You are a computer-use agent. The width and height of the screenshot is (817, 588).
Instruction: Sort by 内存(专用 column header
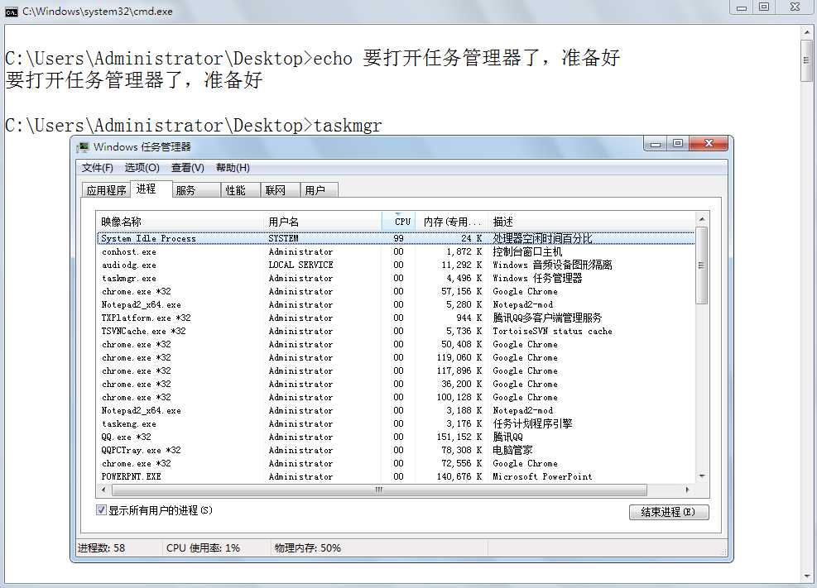(x=451, y=222)
